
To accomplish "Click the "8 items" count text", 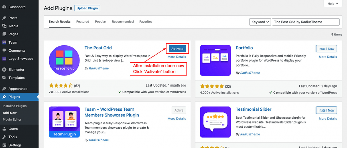I will click(x=336, y=34).
